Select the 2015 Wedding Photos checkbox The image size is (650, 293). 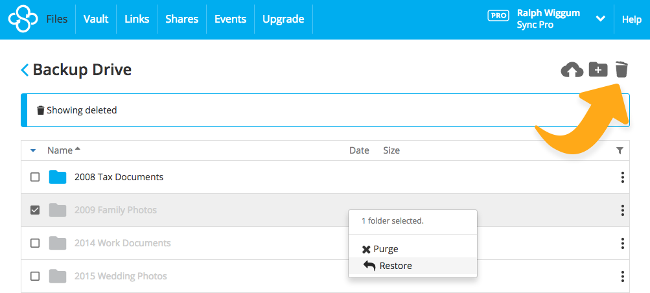[35, 276]
